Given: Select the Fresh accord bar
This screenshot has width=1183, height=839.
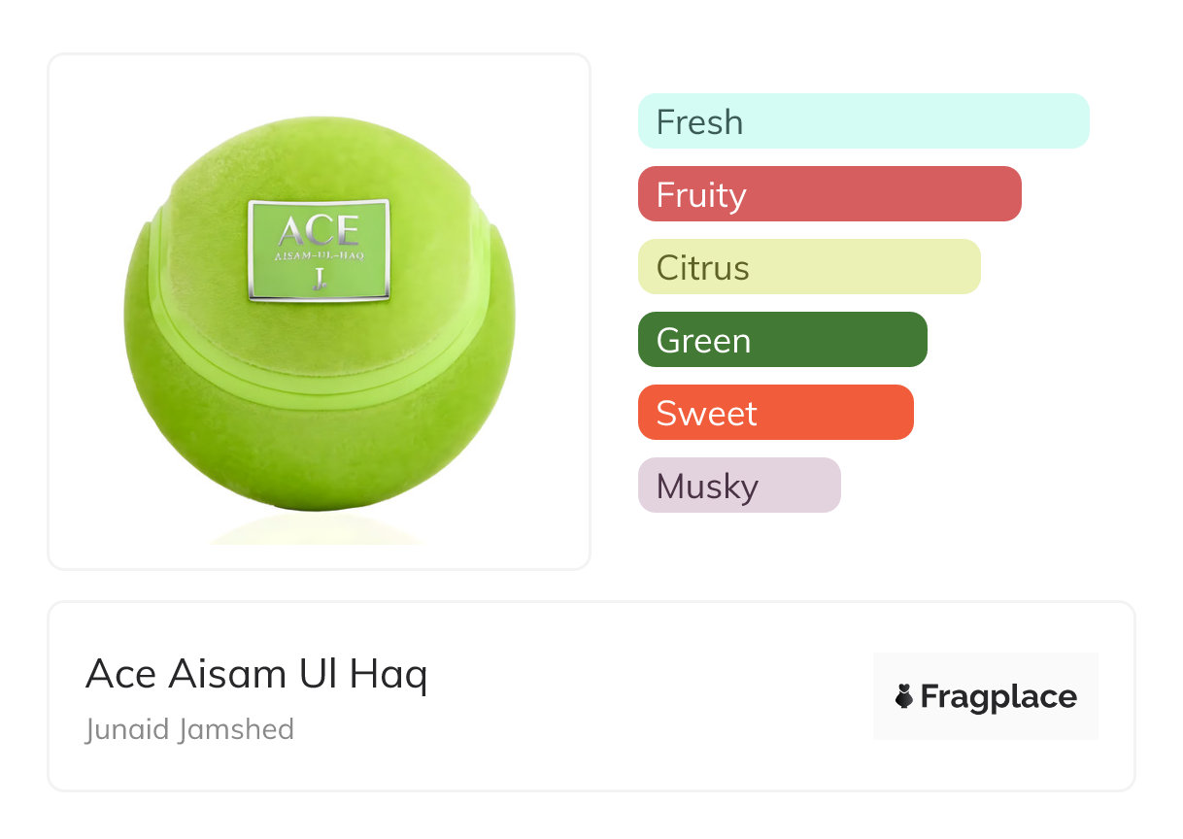Looking at the screenshot, I should (862, 121).
